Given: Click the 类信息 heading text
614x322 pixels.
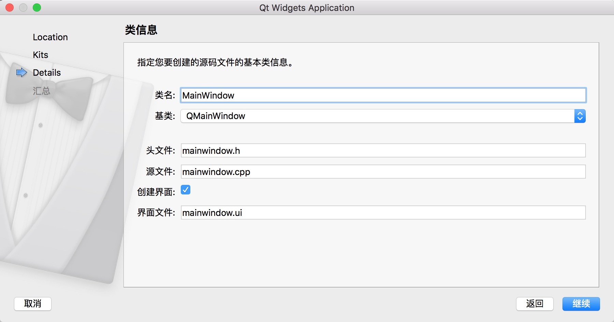Looking at the screenshot, I should (x=141, y=30).
